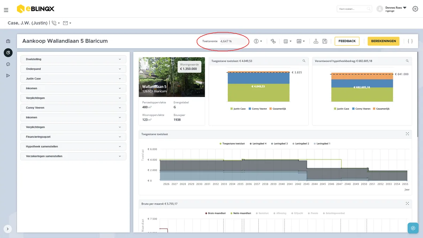
Task: Open the email envelope dropdown
Action: coord(67,23)
